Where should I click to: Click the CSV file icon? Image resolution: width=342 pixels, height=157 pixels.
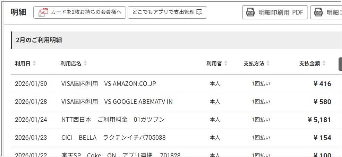click(318, 13)
